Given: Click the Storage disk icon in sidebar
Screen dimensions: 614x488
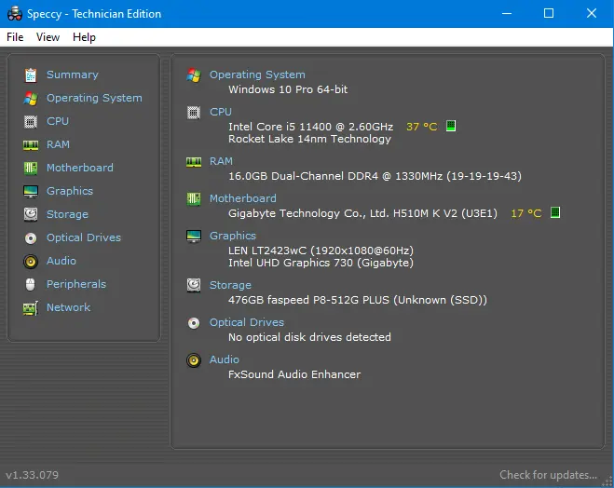Looking at the screenshot, I should click(x=31, y=214).
